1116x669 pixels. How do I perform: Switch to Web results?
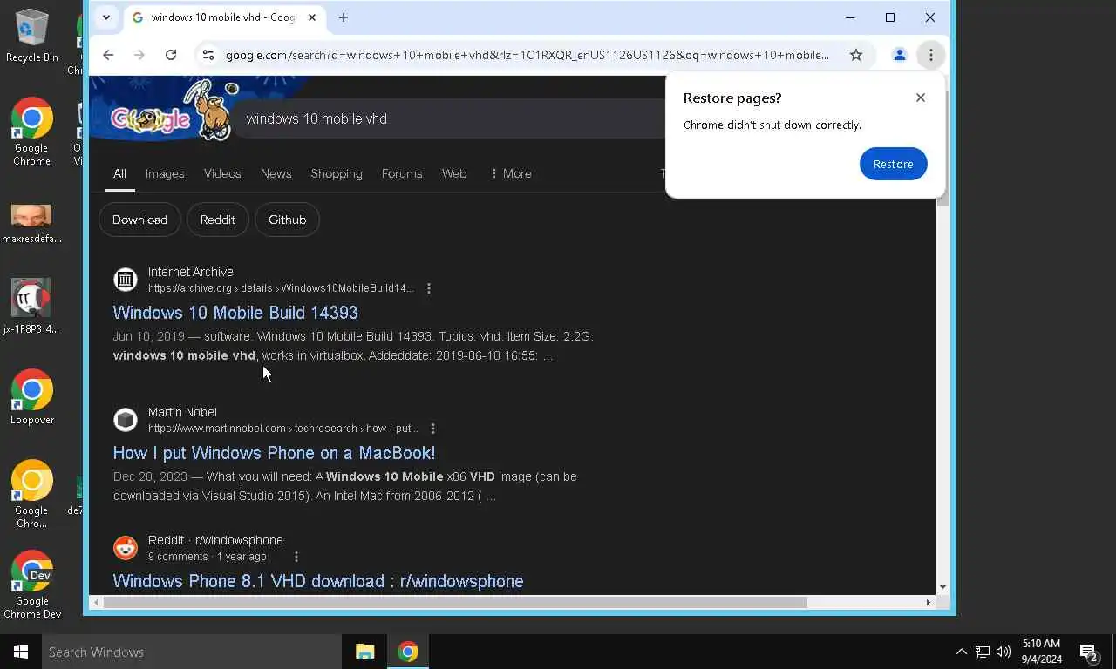click(x=454, y=173)
